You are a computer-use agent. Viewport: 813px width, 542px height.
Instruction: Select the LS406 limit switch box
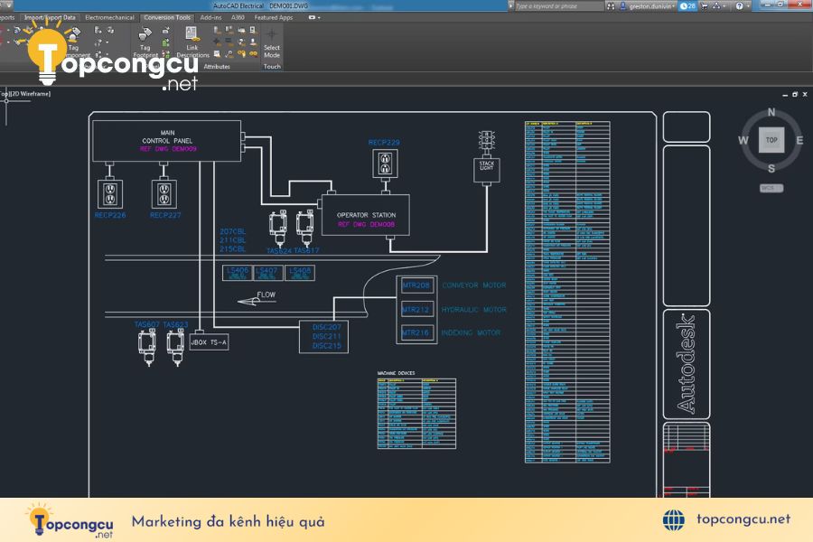tap(237, 273)
